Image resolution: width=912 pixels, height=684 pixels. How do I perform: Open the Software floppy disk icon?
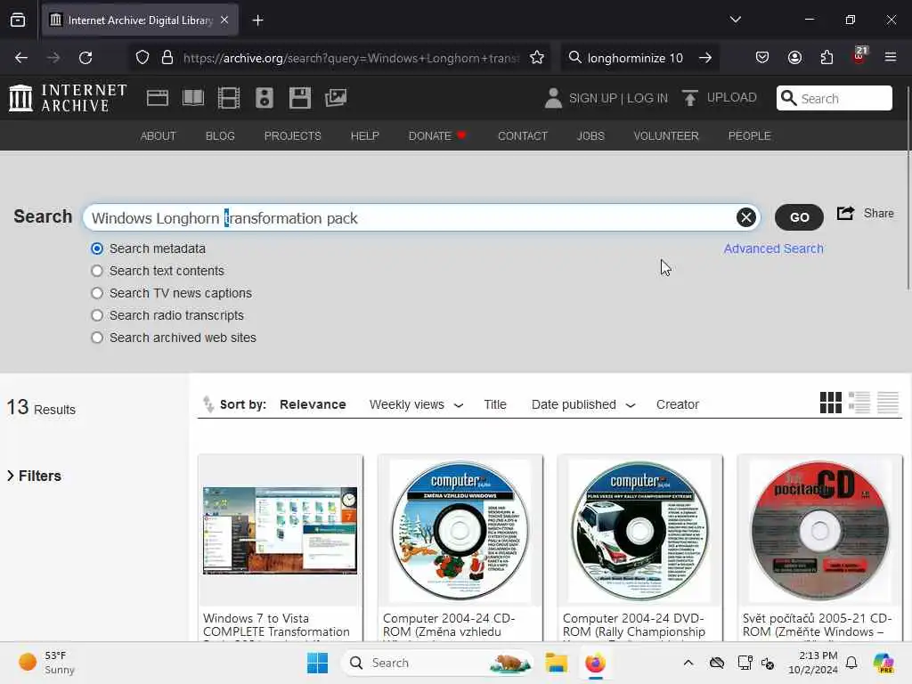[300, 98]
